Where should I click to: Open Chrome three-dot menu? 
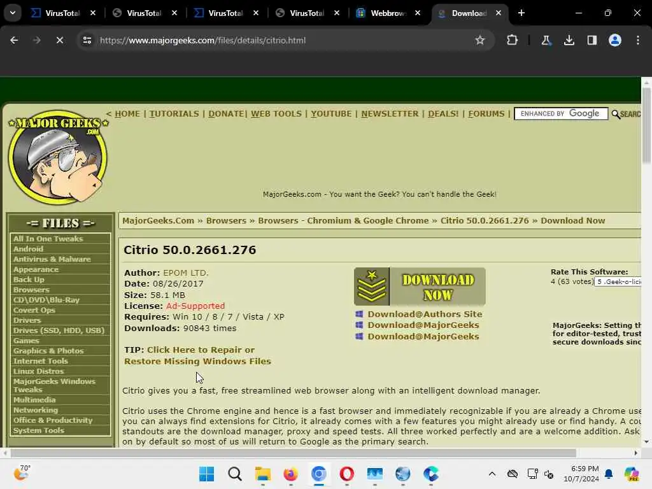[638, 40]
